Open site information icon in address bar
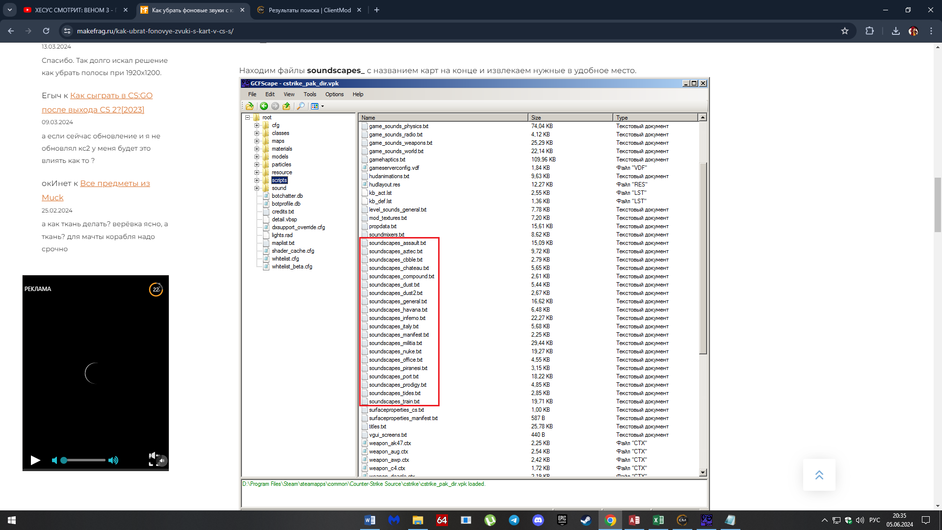The image size is (942, 530). point(67,31)
